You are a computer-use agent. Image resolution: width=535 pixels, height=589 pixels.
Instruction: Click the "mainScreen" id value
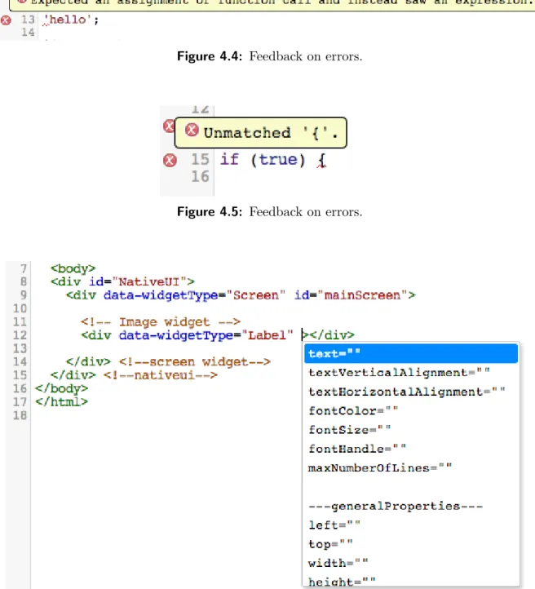(x=363, y=295)
